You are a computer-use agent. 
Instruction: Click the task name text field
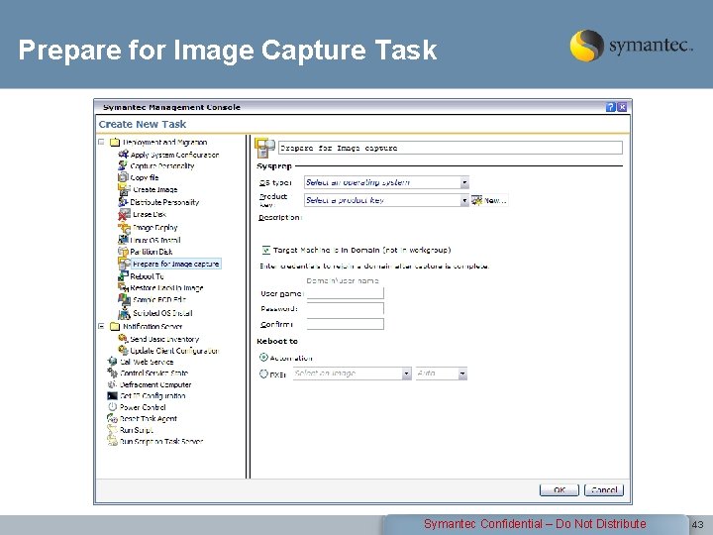[451, 148]
